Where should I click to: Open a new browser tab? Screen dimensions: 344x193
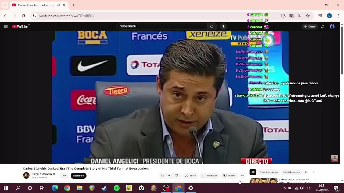pos(73,5)
